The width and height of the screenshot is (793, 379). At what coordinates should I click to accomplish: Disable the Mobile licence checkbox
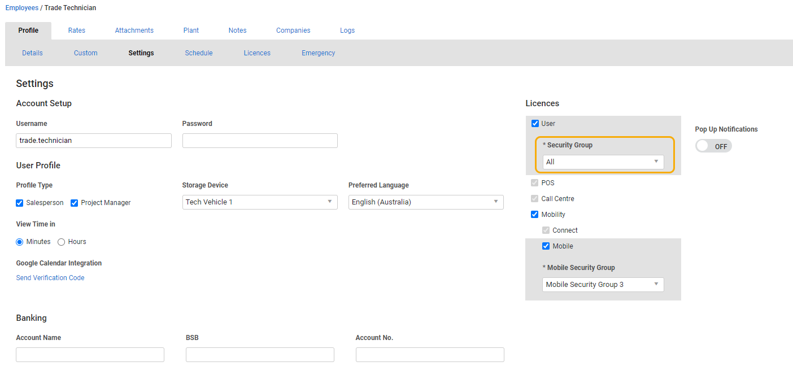tap(546, 246)
